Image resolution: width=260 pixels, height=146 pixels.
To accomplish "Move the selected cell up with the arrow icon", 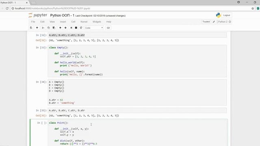I will 60,28.
